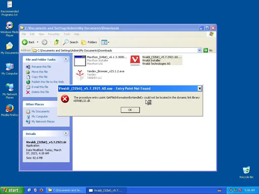Go up one folder level
The image size is (259, 194).
56,42
